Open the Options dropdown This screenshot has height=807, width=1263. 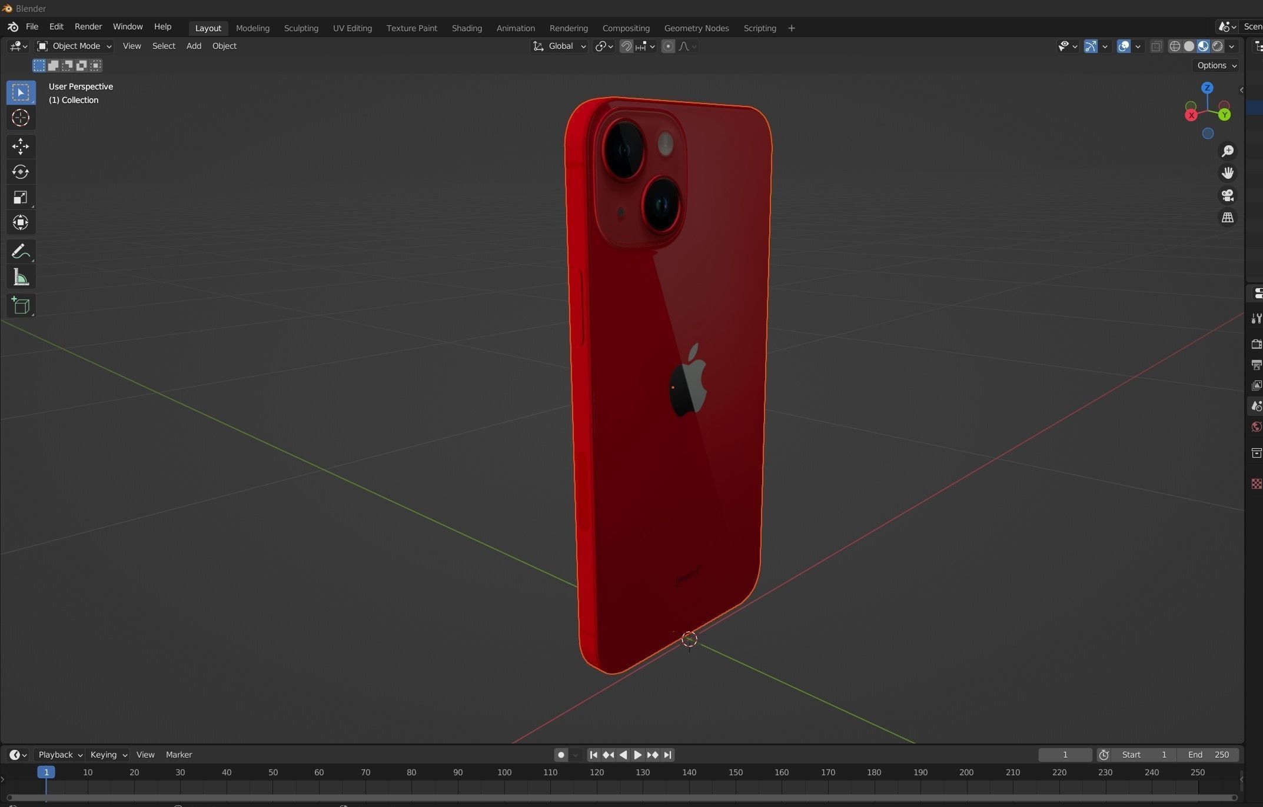coord(1217,65)
